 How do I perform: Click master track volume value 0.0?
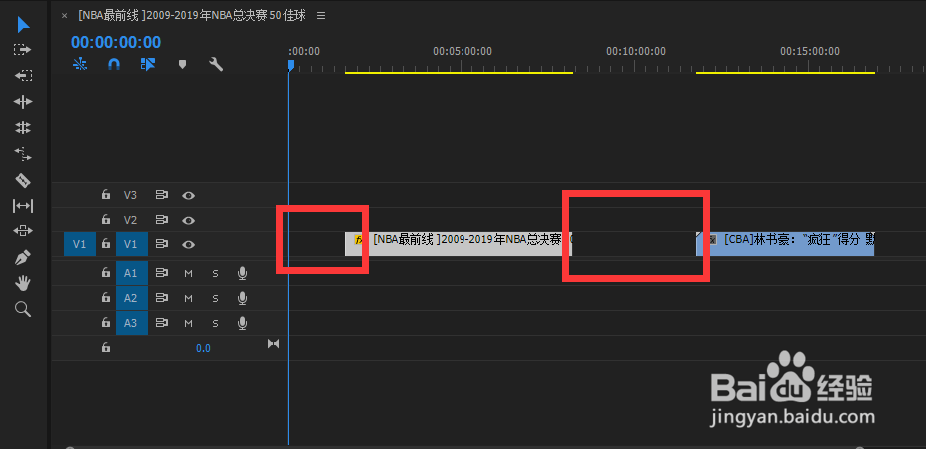[203, 348]
